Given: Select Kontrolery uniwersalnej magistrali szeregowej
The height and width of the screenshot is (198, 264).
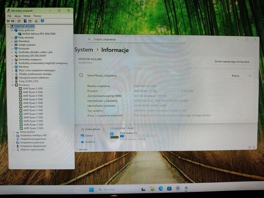Looking at the screenshot, I should click(43, 63).
